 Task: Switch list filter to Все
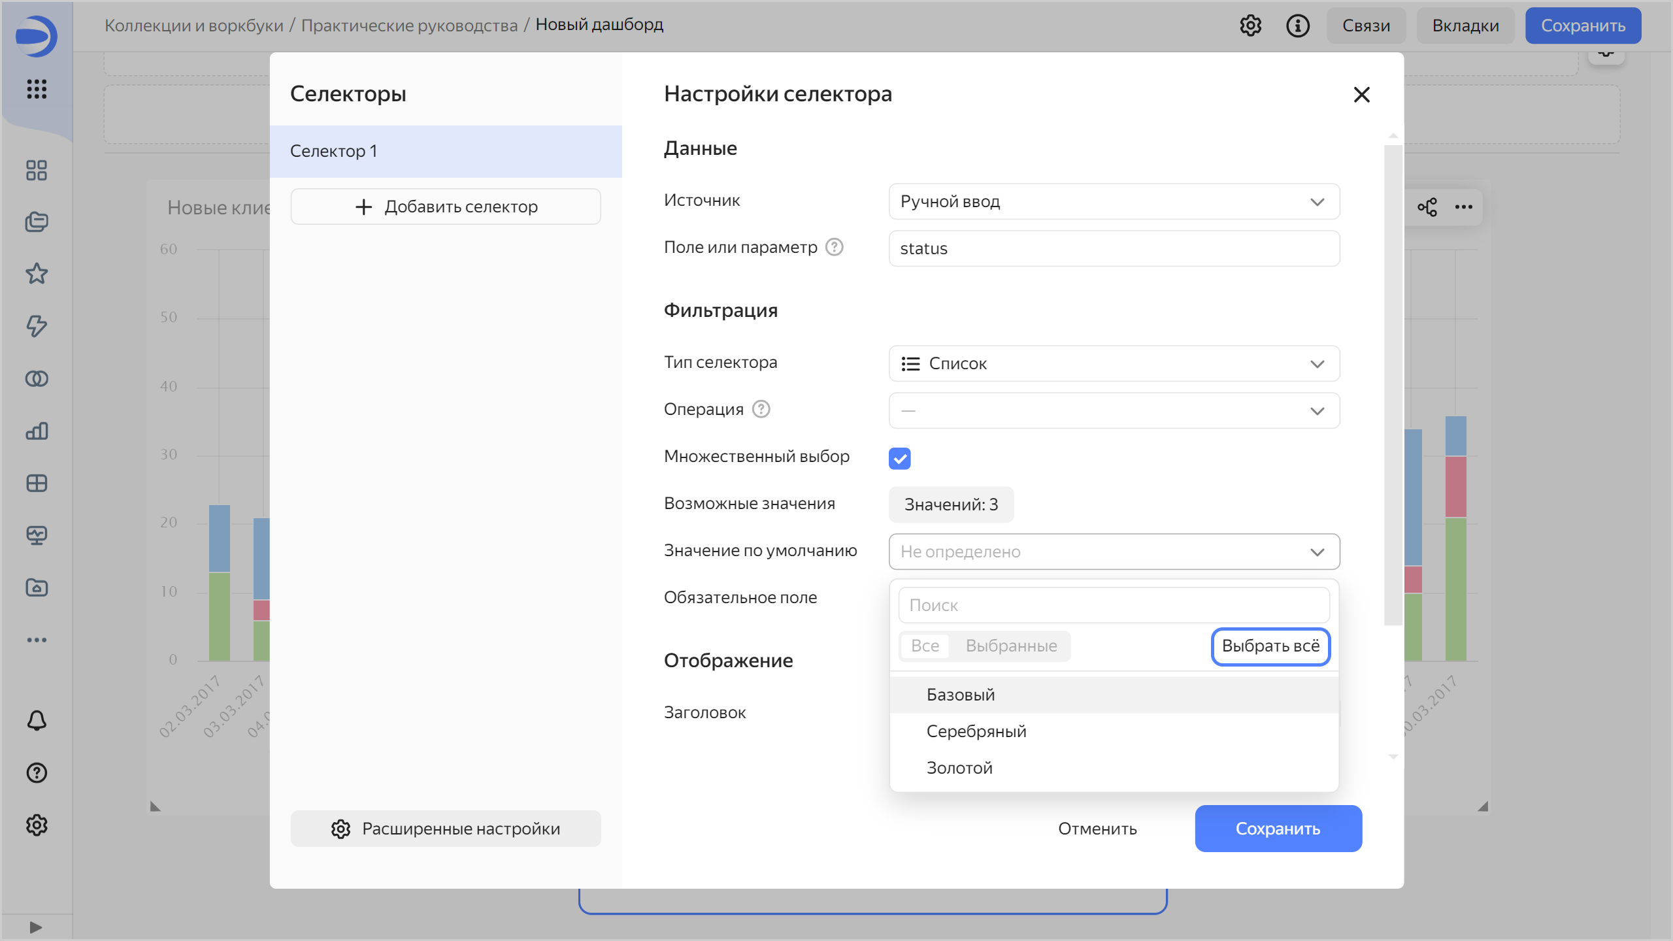[x=925, y=646]
